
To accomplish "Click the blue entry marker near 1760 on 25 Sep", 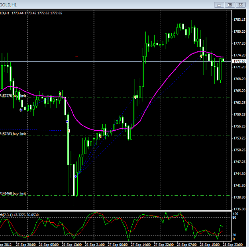I will pos(21,110).
